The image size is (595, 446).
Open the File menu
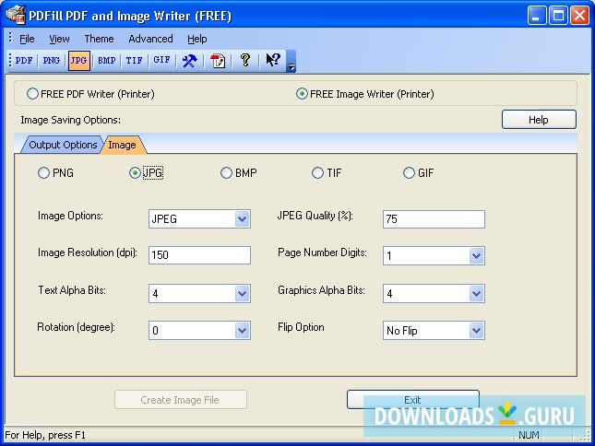click(27, 39)
